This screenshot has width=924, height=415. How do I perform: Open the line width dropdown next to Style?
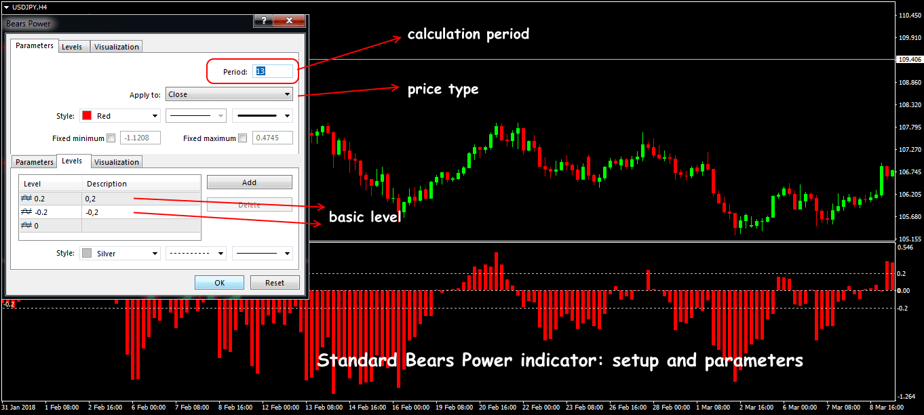(x=262, y=115)
